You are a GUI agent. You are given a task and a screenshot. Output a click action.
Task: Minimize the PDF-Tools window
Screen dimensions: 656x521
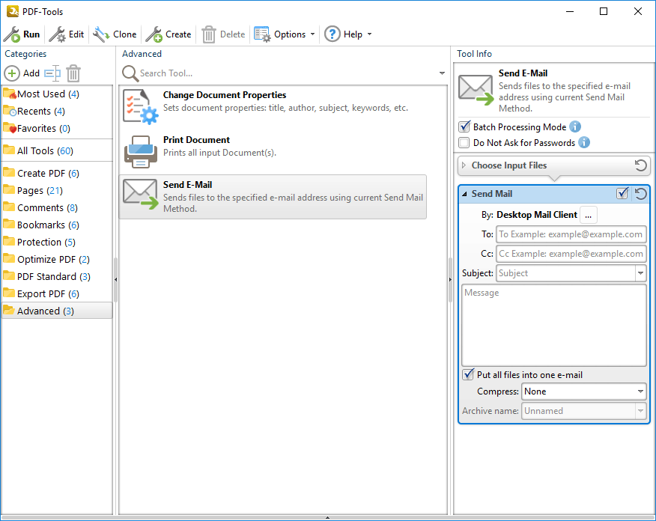(570, 11)
